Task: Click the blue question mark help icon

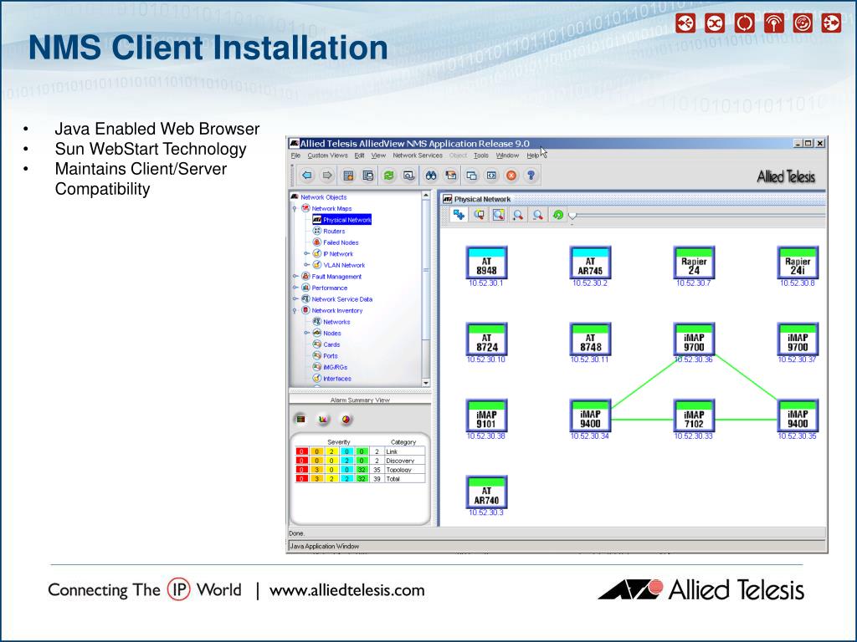Action: pos(531,176)
